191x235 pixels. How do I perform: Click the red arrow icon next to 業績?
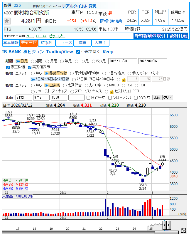coord(110,13)
